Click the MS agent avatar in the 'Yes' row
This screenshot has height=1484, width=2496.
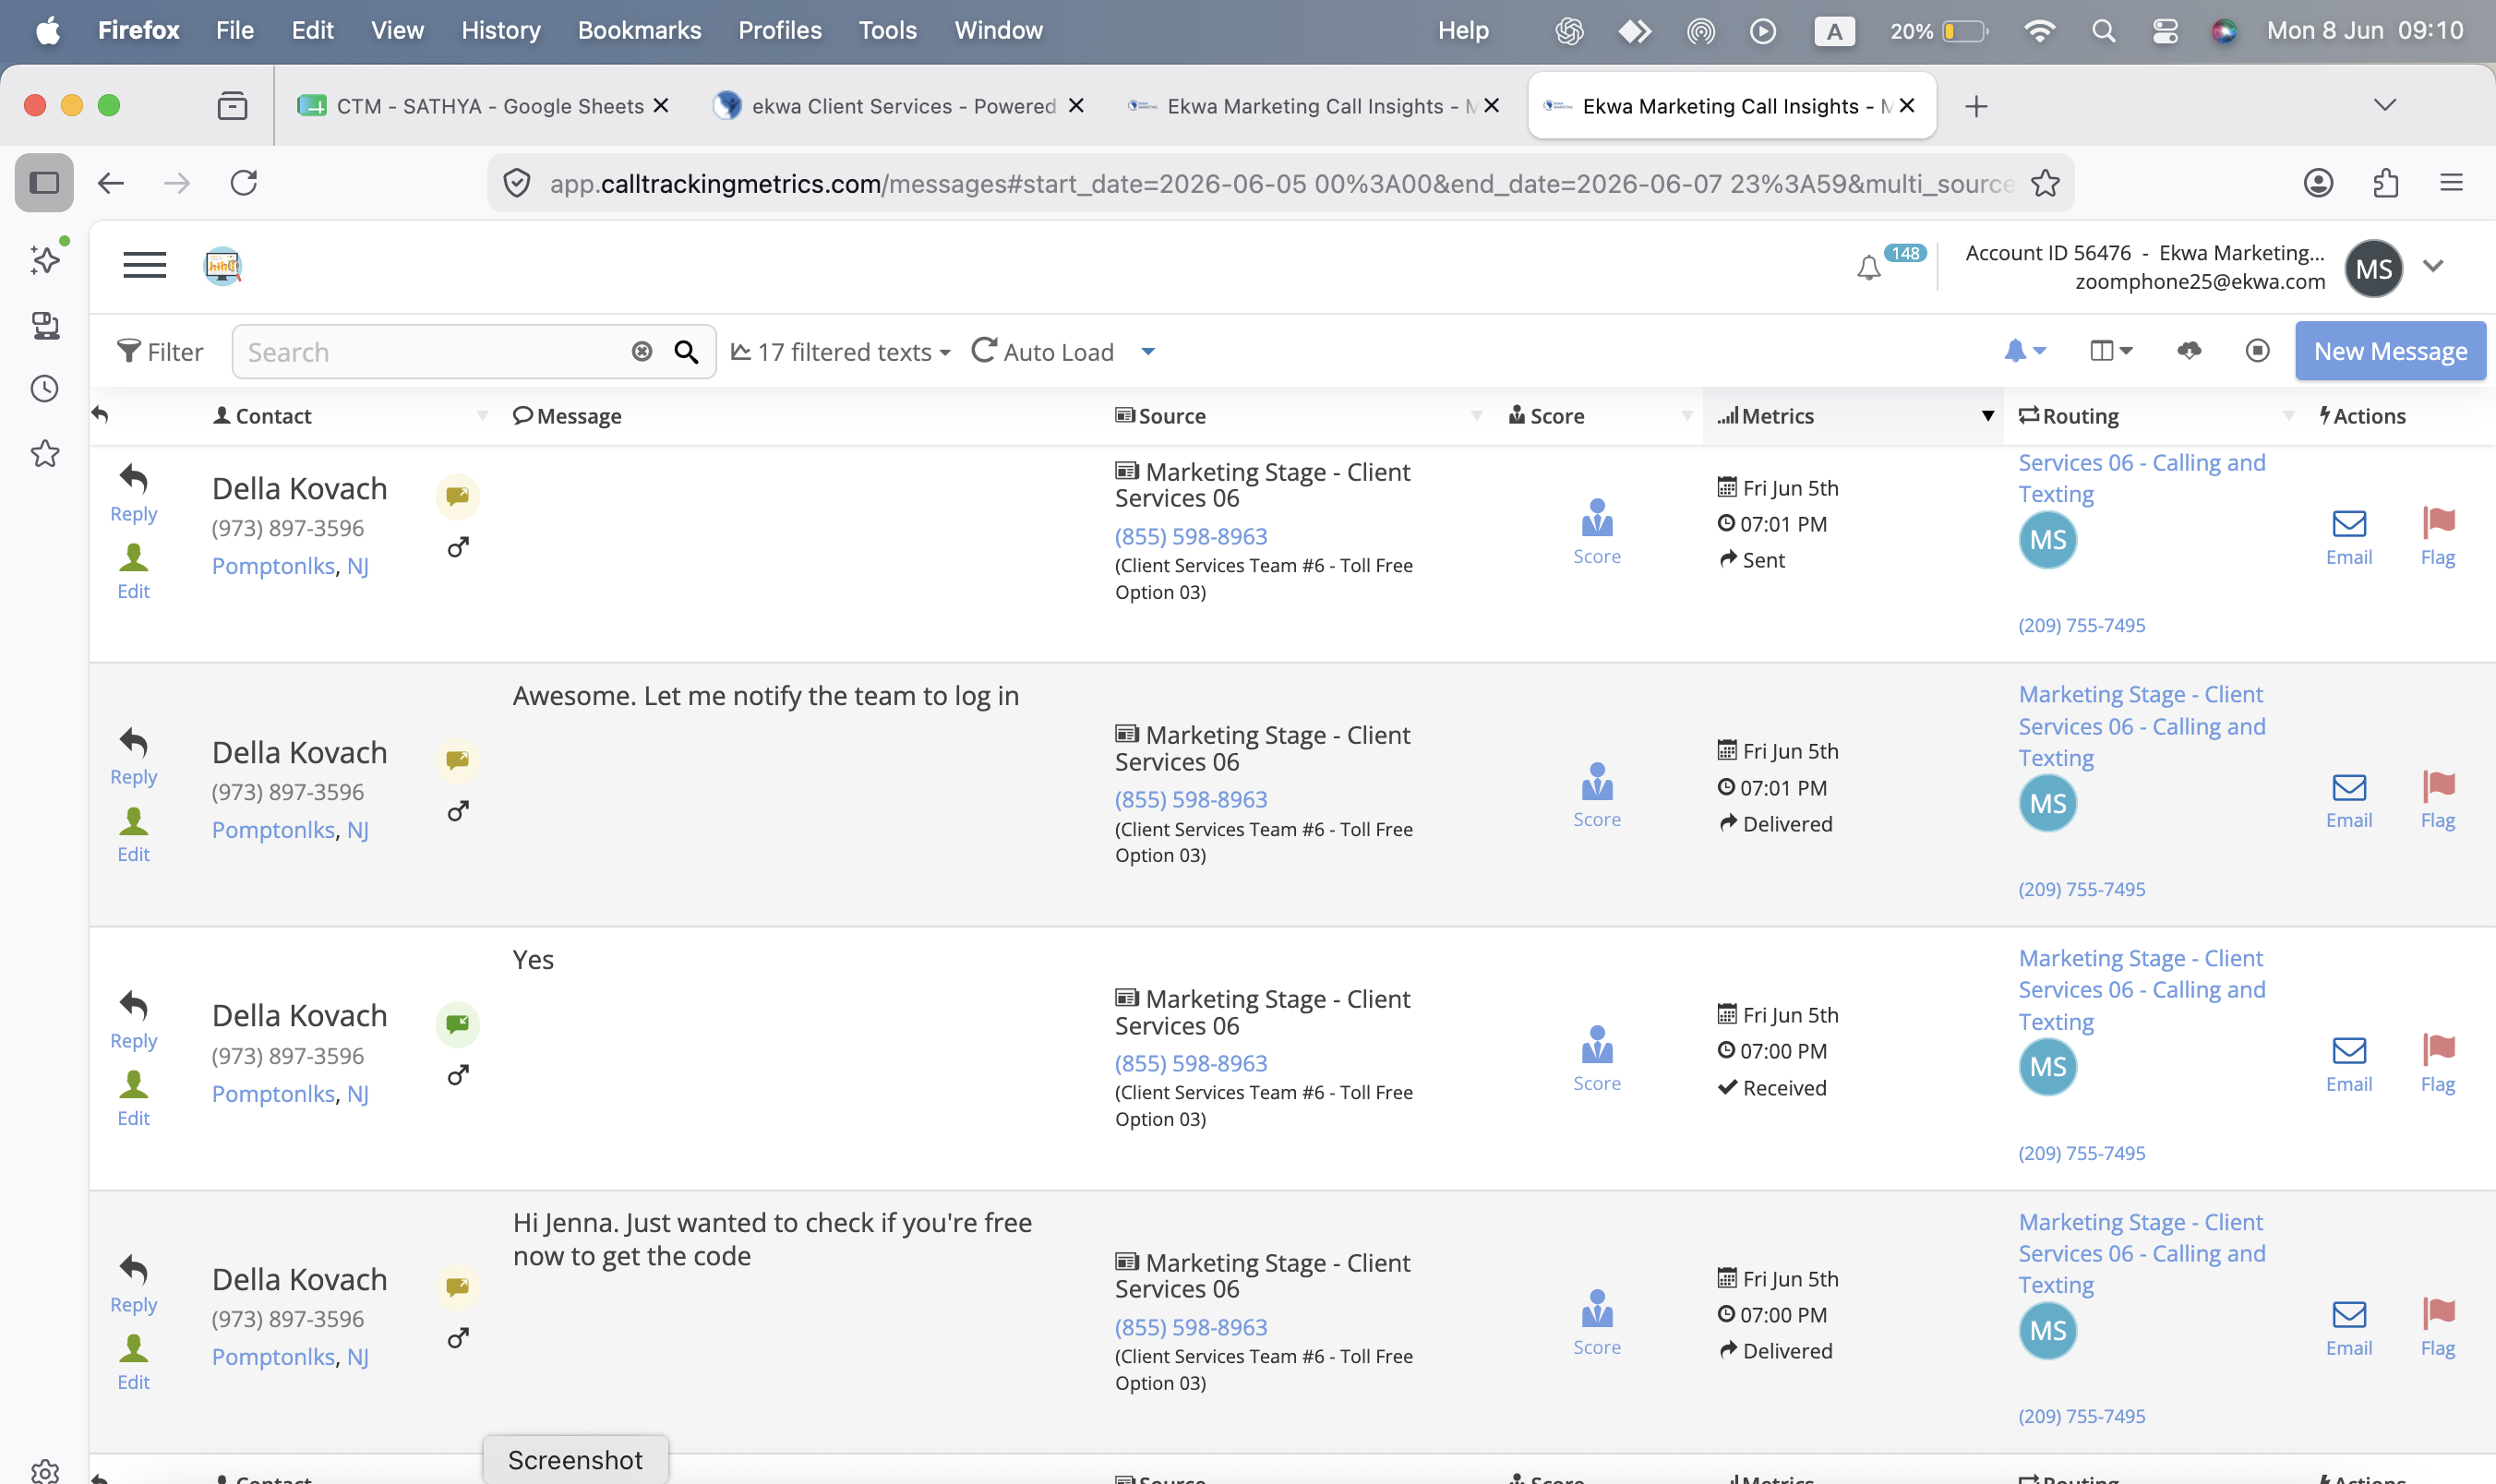pyautogui.click(x=2048, y=1067)
